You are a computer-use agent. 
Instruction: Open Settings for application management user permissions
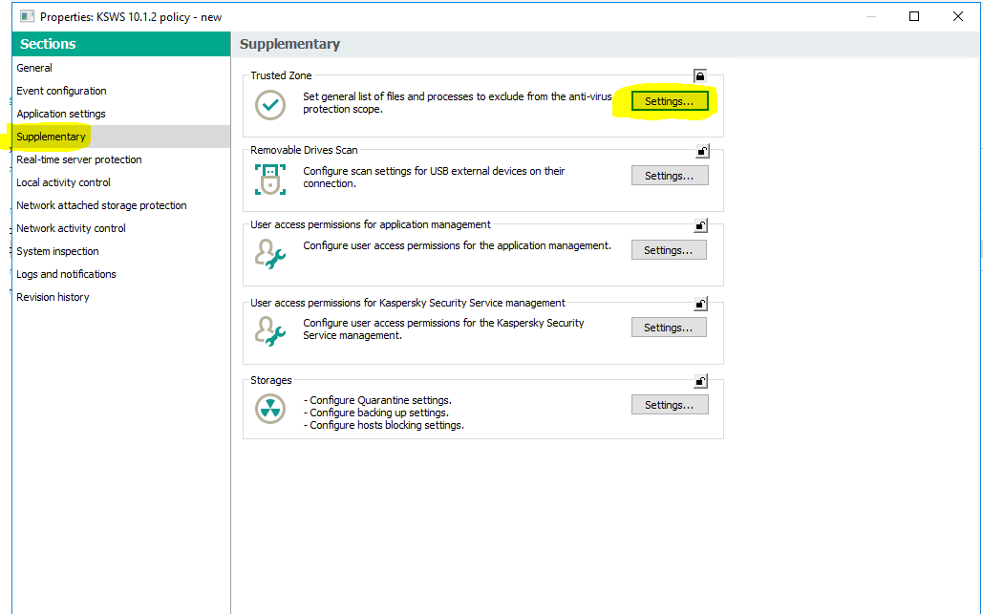669,250
